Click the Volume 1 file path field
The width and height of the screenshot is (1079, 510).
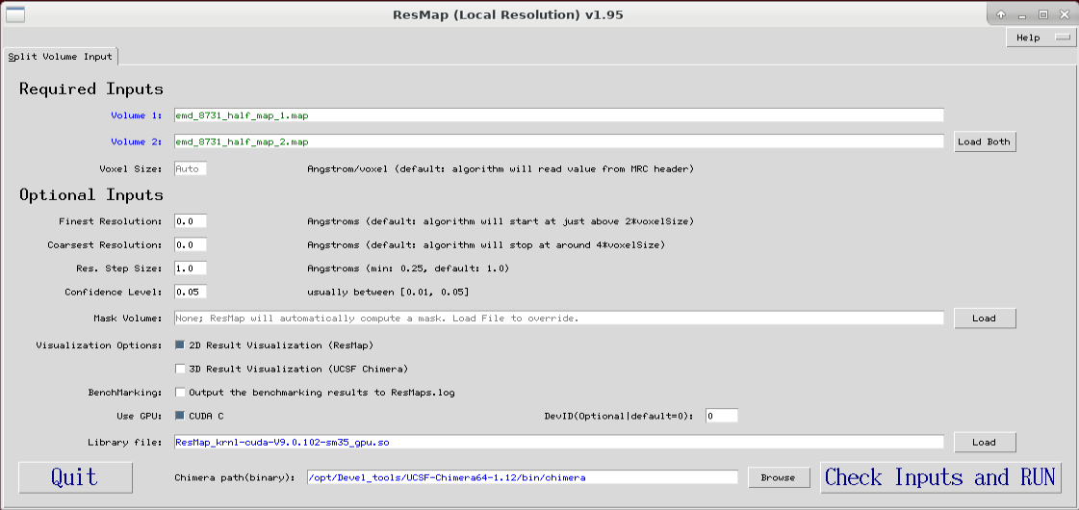pyautogui.click(x=558, y=115)
